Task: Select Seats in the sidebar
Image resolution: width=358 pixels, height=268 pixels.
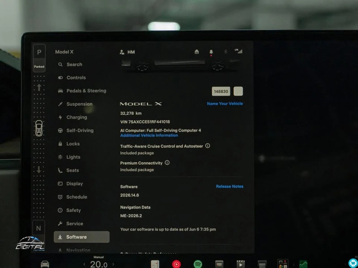Action: pos(68,170)
